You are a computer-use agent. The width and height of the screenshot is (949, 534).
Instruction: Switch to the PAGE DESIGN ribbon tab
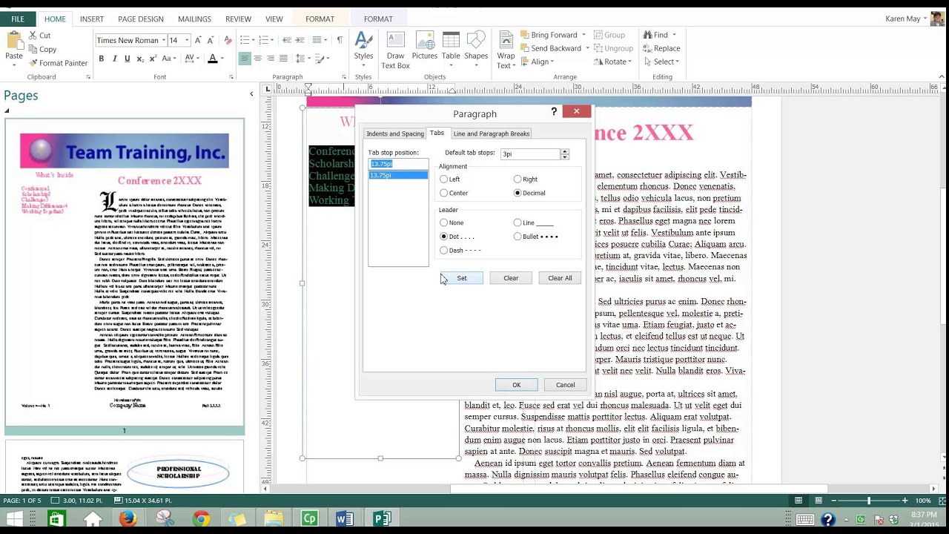(x=141, y=19)
